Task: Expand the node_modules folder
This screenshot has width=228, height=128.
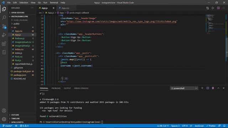Action: click(21, 20)
